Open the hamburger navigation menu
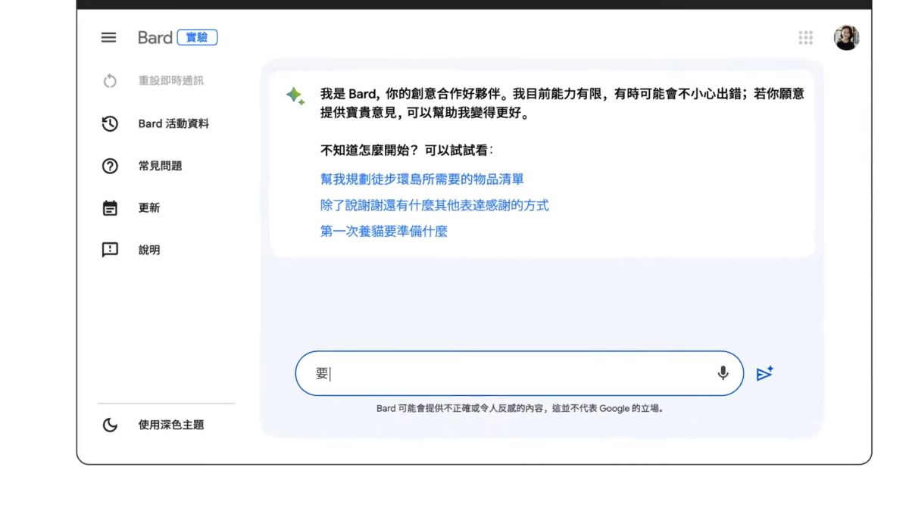 tap(108, 37)
